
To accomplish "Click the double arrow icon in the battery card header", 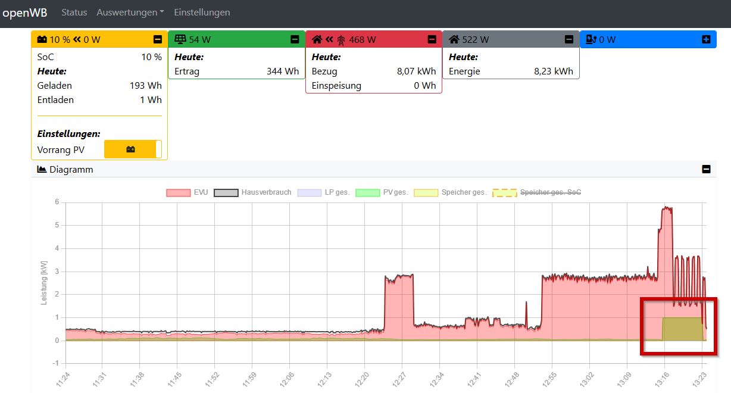I will tap(77, 40).
